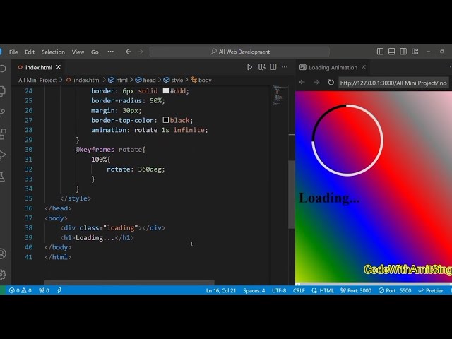
Task: Toggle the secondary side bar layout icon
Action: click(x=403, y=52)
